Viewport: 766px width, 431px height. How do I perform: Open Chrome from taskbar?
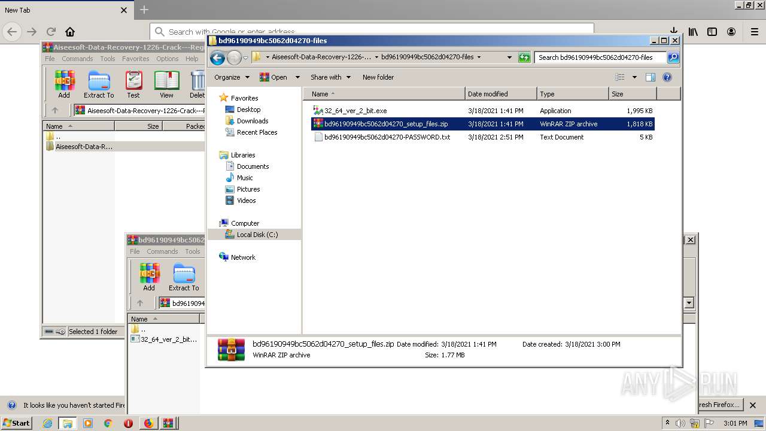click(x=108, y=423)
